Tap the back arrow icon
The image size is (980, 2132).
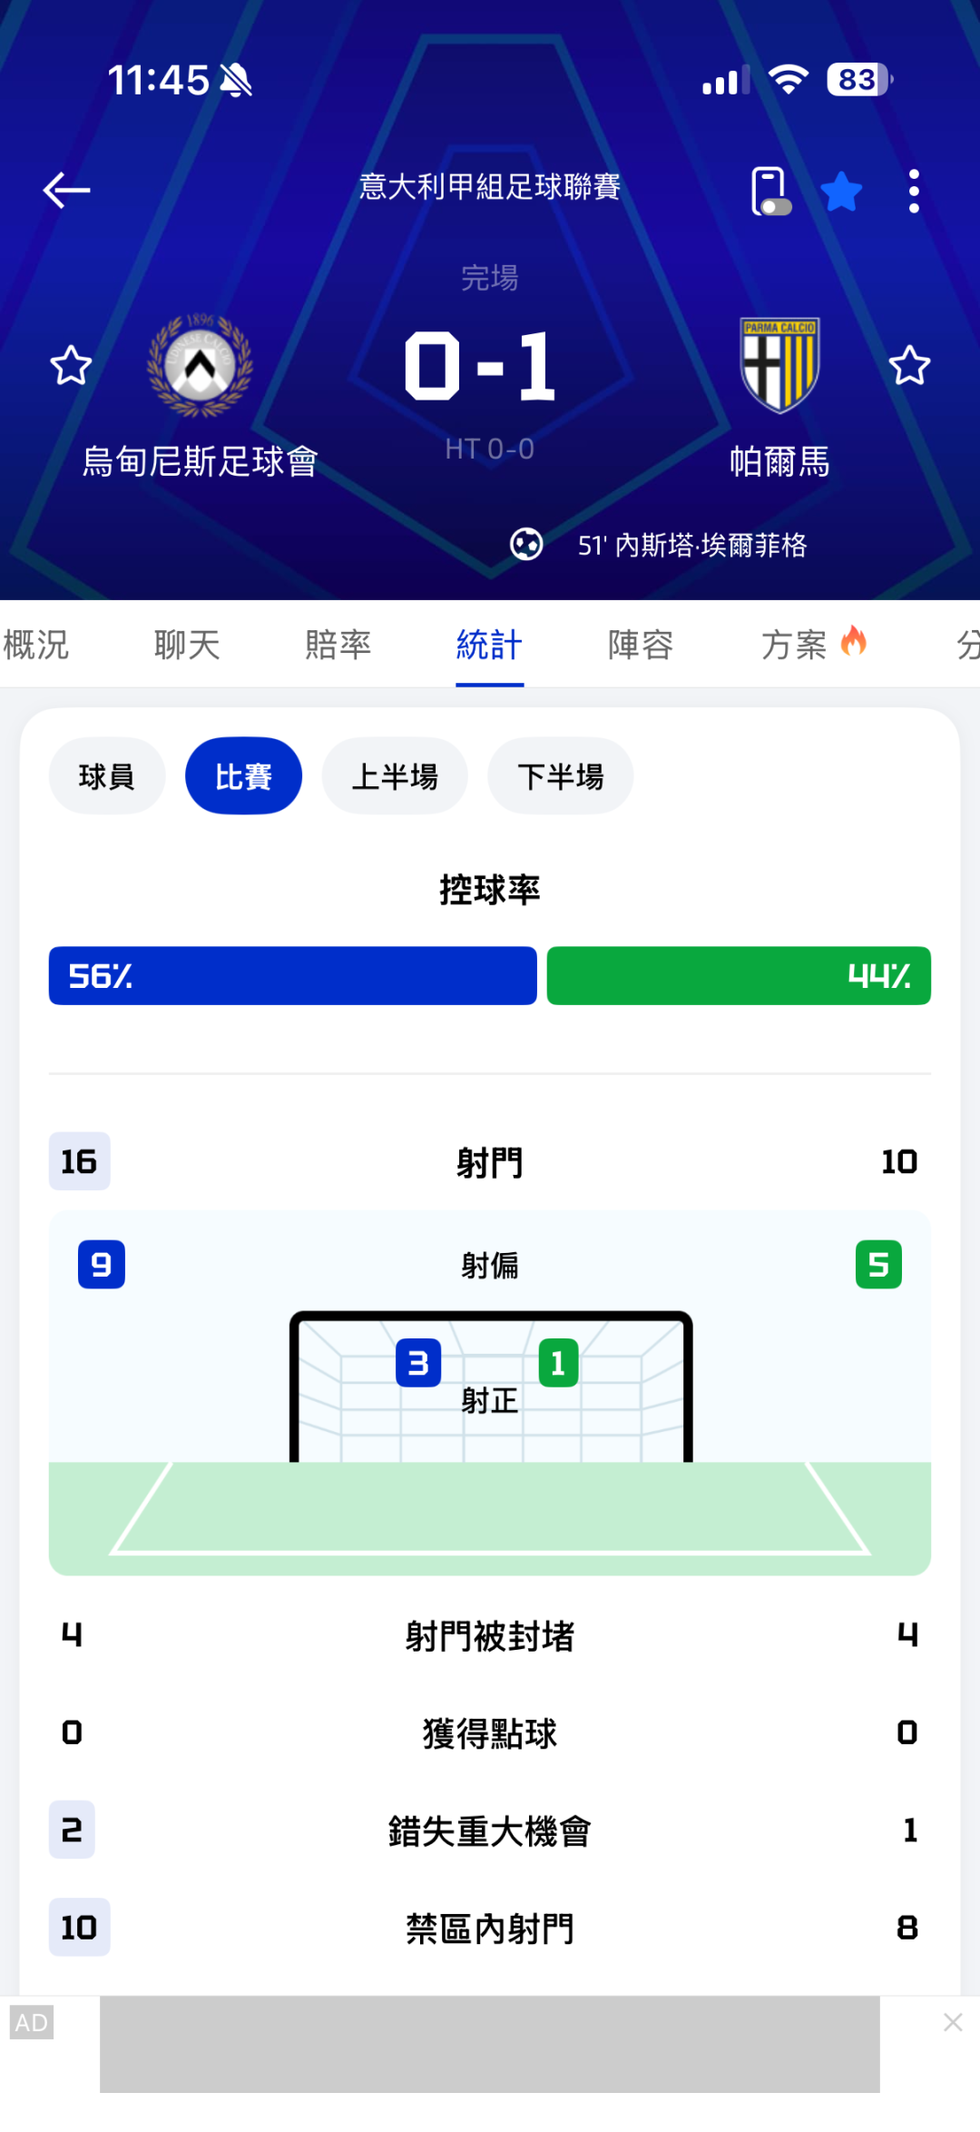click(67, 190)
